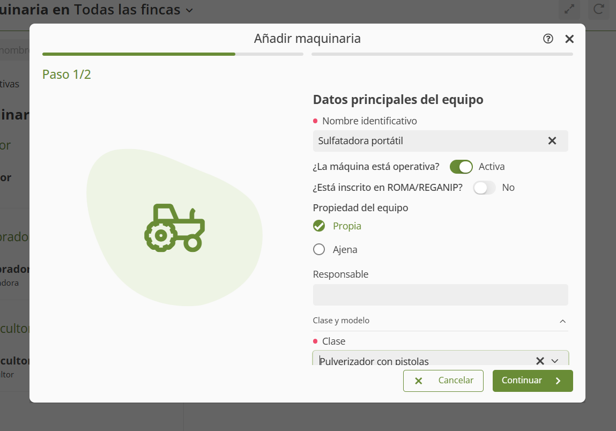The image size is (616, 431).
Task: Click the refresh icon at top right
Action: tap(598, 10)
